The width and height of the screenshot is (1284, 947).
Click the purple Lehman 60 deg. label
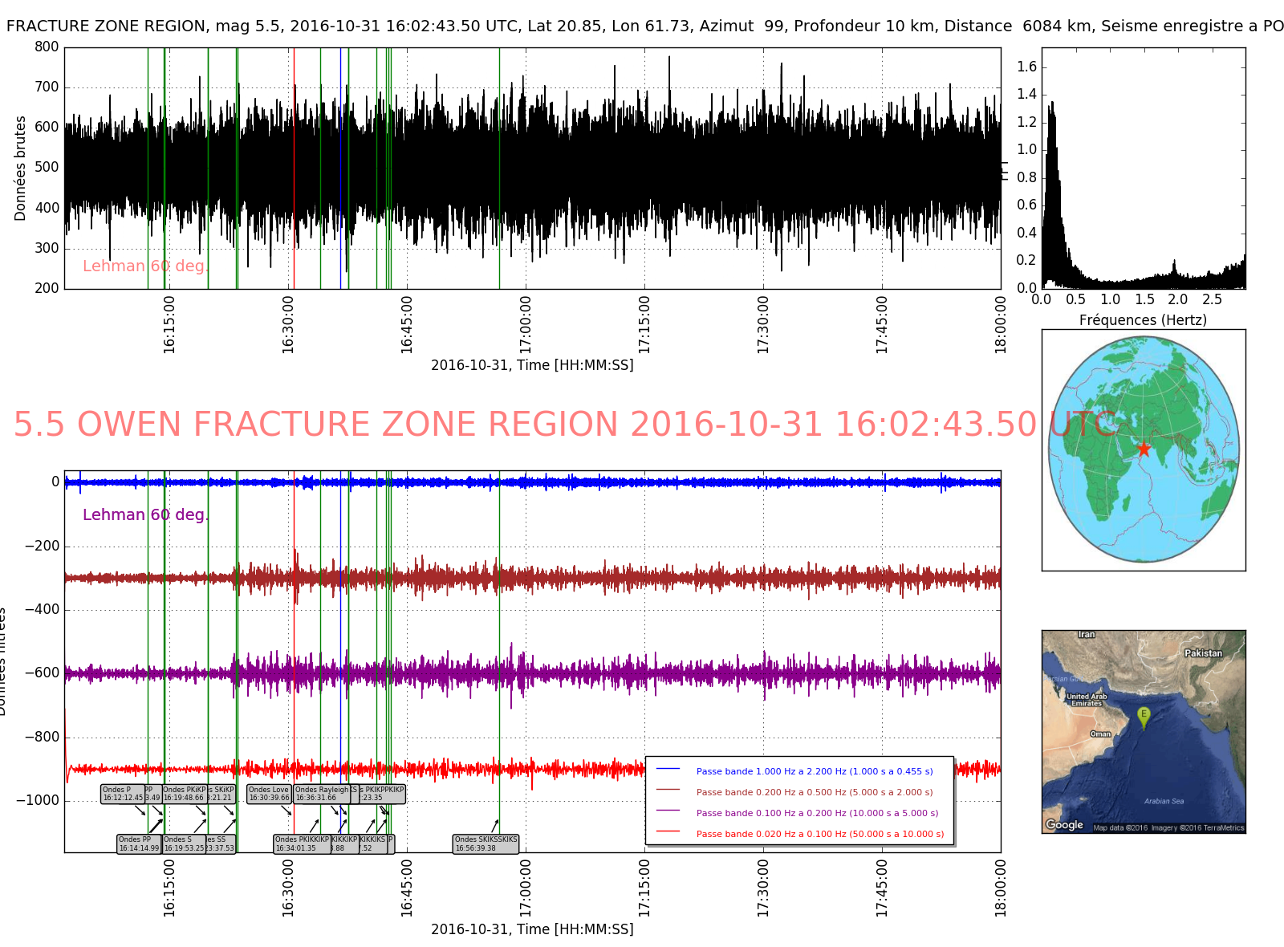pyautogui.click(x=145, y=514)
